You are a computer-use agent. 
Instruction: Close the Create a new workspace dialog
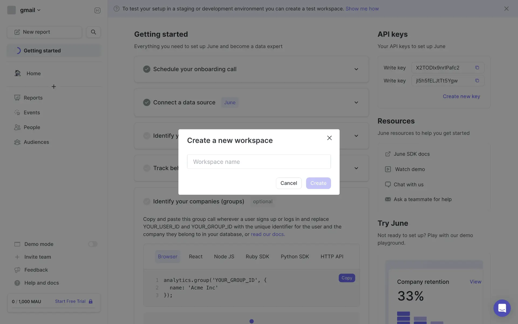pyautogui.click(x=329, y=138)
